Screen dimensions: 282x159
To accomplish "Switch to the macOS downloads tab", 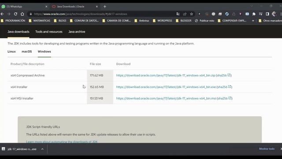I will pyautogui.click(x=26, y=52).
